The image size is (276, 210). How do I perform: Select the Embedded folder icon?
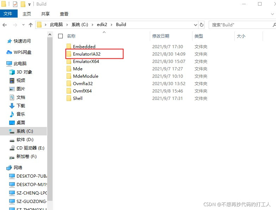[69, 46]
